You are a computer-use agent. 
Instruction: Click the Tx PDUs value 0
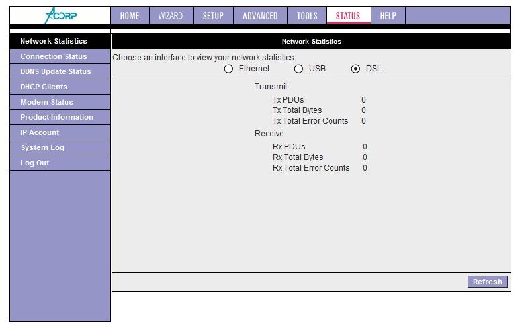(x=363, y=100)
